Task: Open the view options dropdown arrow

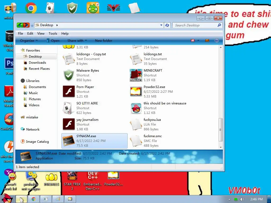Action: [198, 40]
